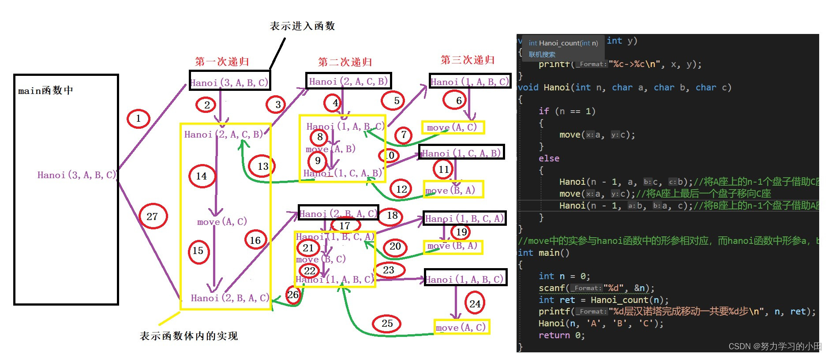Click the printf line with 层汉诺塔完成移动

tap(677, 311)
